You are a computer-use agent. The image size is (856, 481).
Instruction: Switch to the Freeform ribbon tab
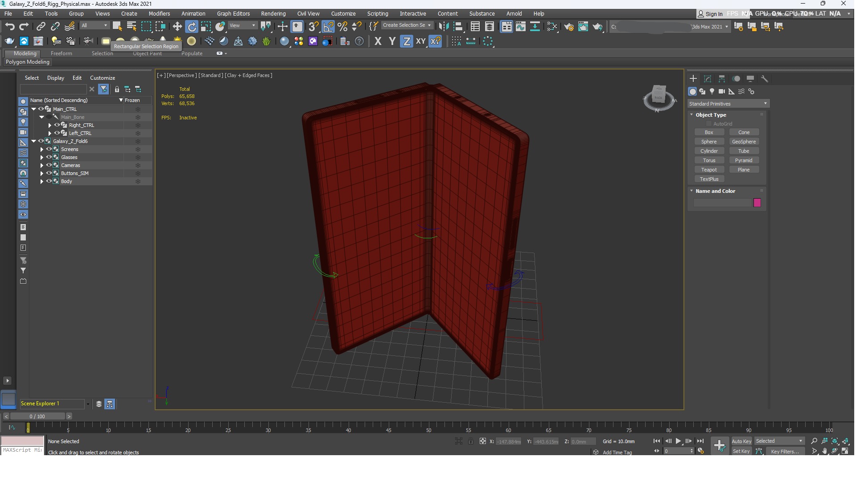point(61,53)
